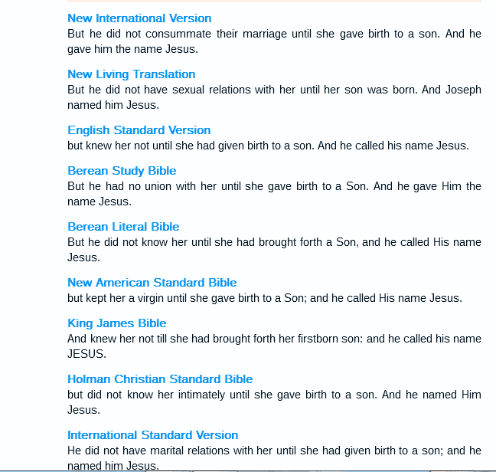Screen dimensions: 496x472
Task: Open the New American Standard Bible link
Action: click(152, 283)
